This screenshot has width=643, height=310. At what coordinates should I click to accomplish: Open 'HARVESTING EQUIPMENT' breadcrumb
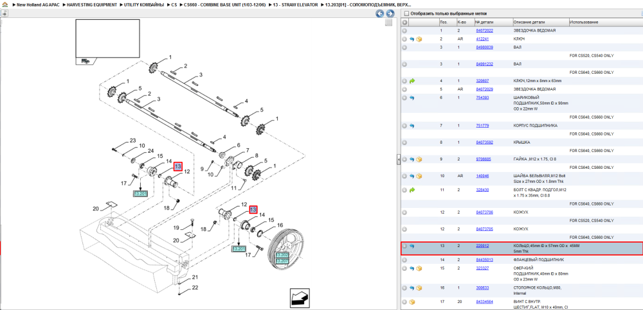(x=93, y=4)
